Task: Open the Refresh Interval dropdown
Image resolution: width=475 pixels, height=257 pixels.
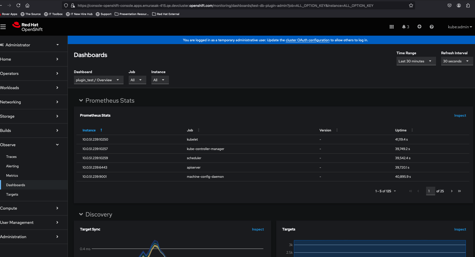Action: pos(456,61)
